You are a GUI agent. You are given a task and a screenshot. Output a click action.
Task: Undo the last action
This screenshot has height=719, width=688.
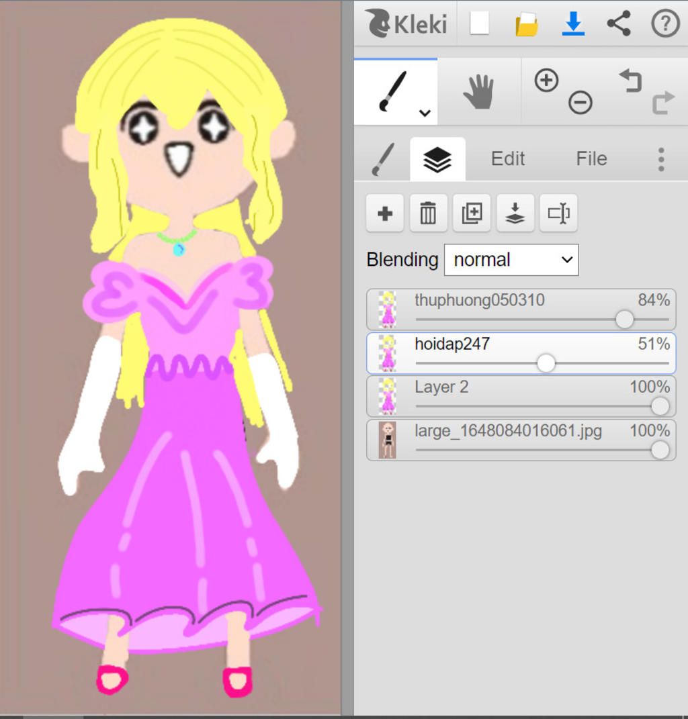point(630,81)
